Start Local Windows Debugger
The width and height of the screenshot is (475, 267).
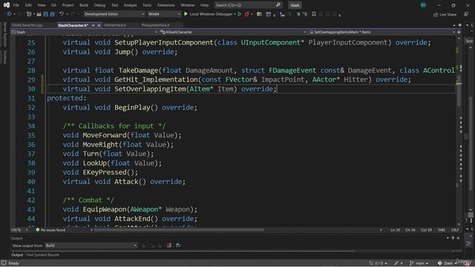click(209, 14)
